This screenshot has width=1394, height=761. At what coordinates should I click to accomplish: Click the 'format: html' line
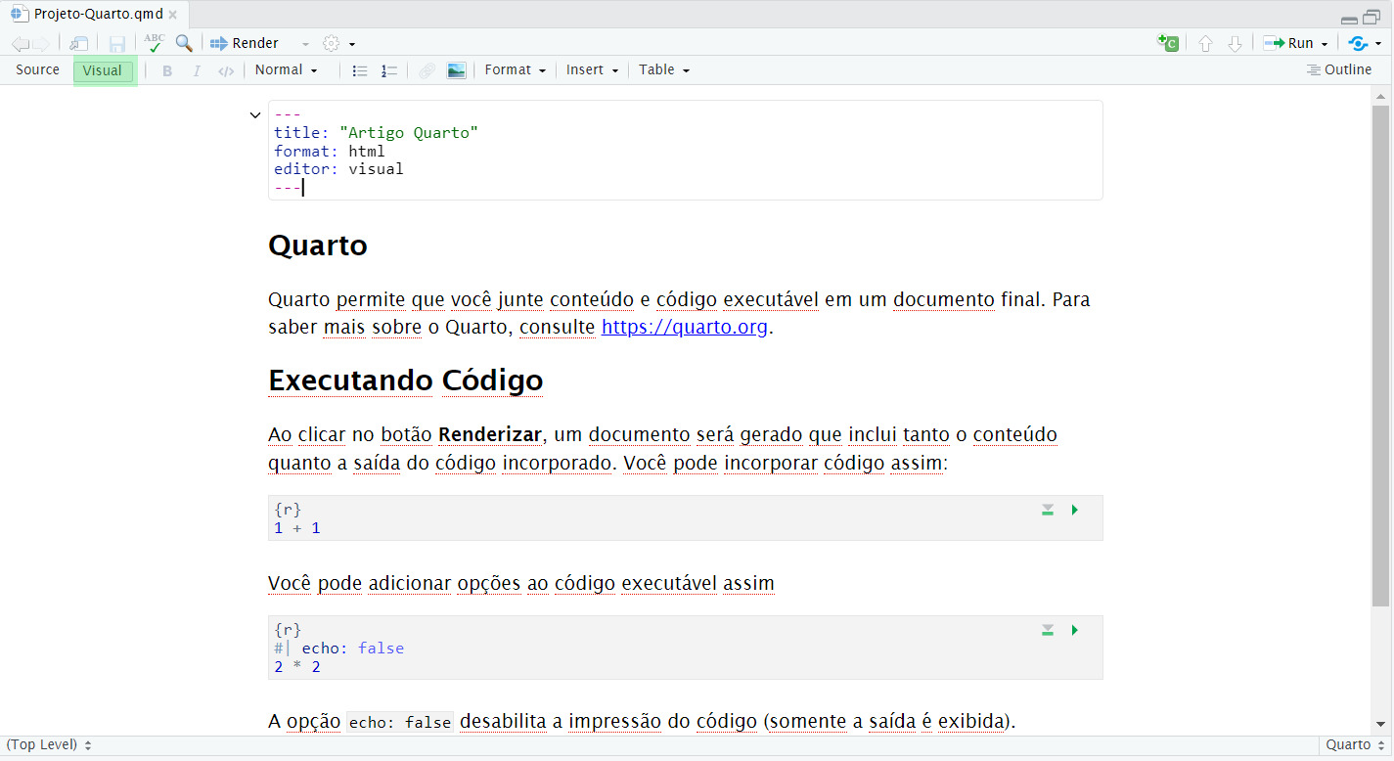tap(330, 152)
